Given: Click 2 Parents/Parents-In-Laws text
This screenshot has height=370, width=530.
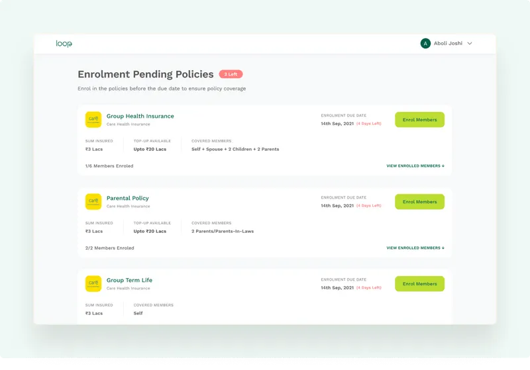Looking at the screenshot, I should coord(223,231).
